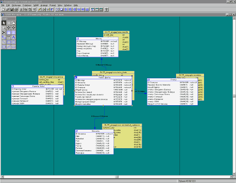Click the reference label above Клиенты table

[100, 116]
